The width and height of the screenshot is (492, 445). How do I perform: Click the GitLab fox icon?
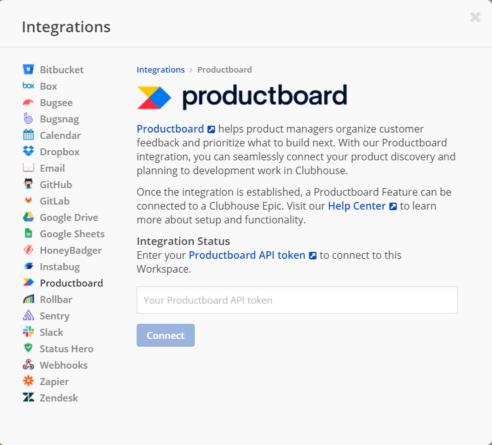tap(28, 201)
